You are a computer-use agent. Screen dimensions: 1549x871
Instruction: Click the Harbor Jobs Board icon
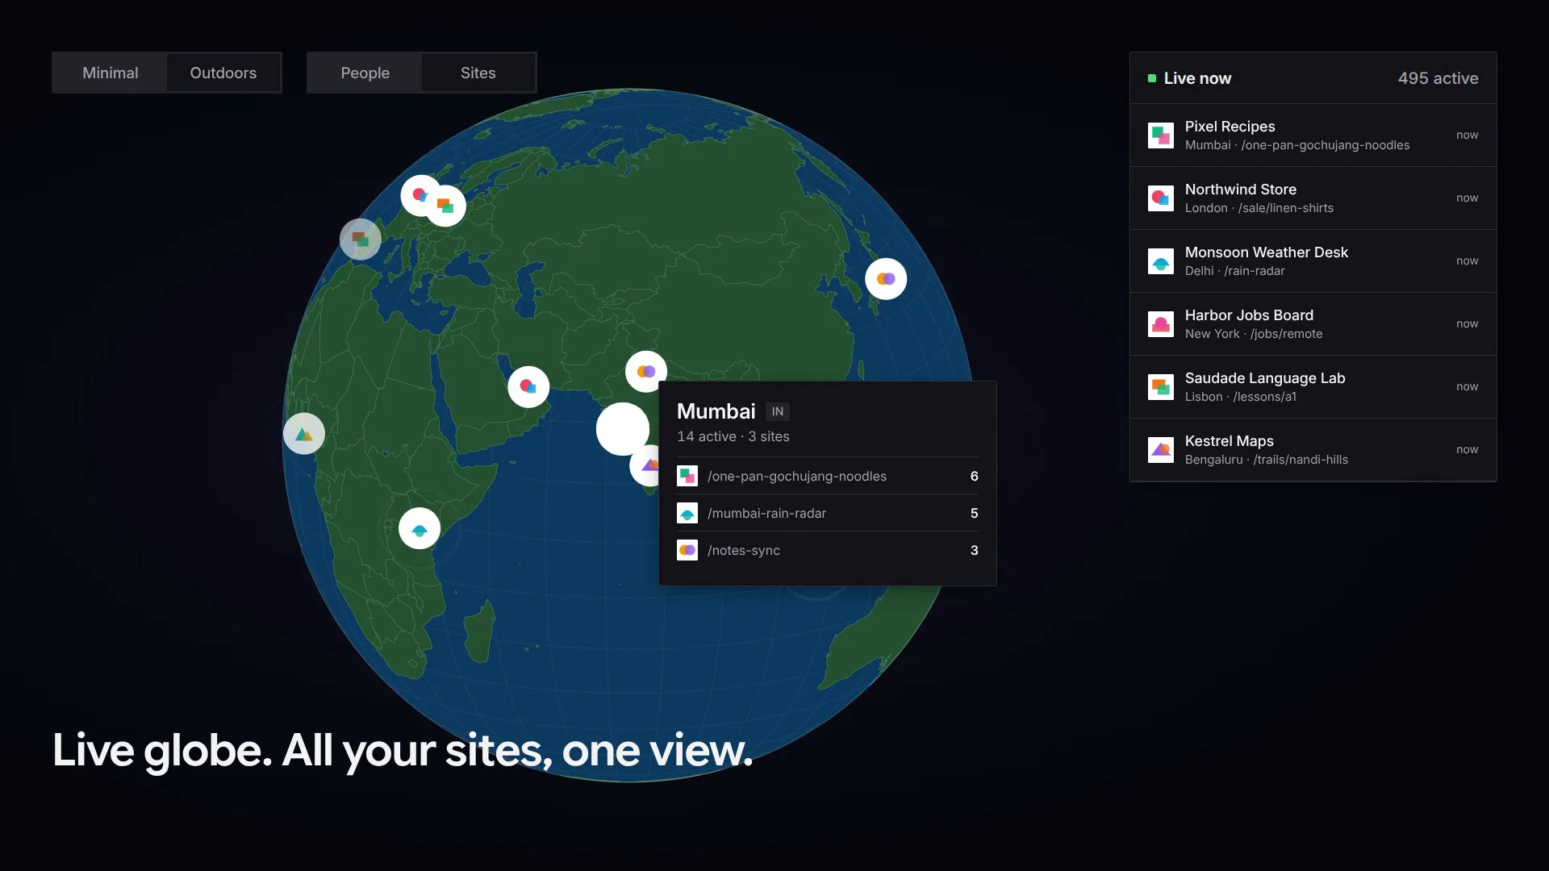pos(1160,324)
